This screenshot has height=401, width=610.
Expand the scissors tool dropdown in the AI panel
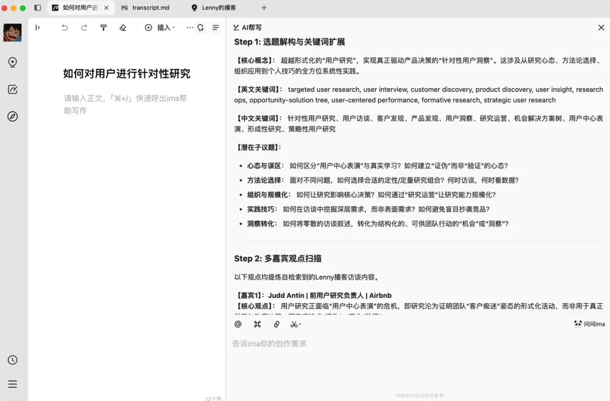click(296, 324)
